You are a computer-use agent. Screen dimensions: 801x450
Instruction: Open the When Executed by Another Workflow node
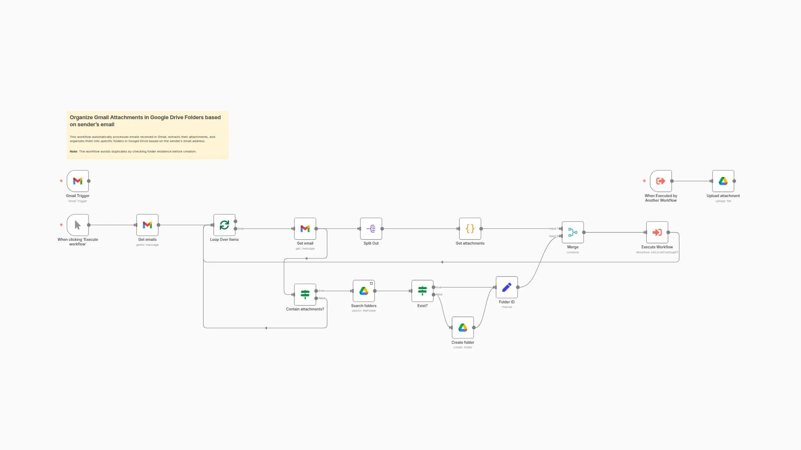tap(660, 181)
